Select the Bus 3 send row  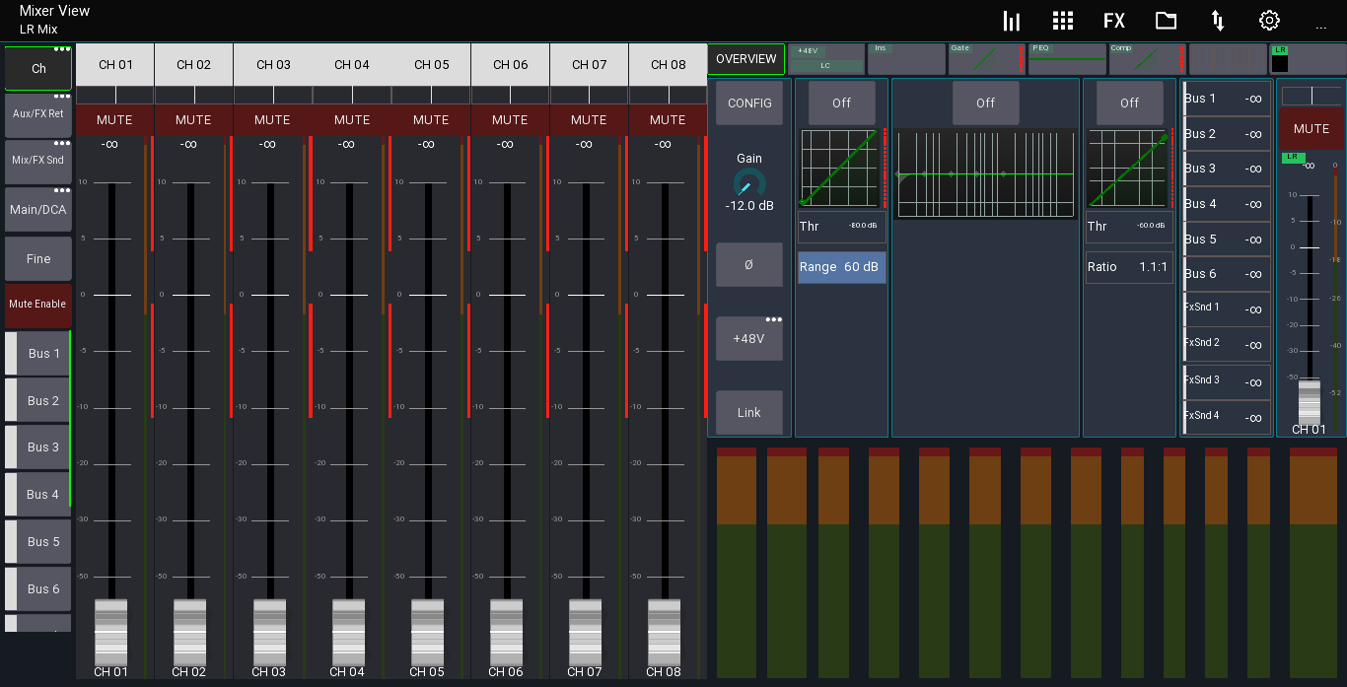point(1227,169)
